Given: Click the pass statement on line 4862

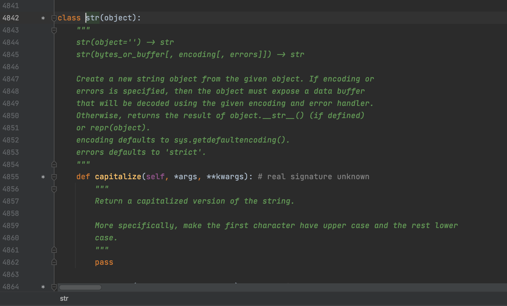Looking at the screenshot, I should tap(104, 262).
